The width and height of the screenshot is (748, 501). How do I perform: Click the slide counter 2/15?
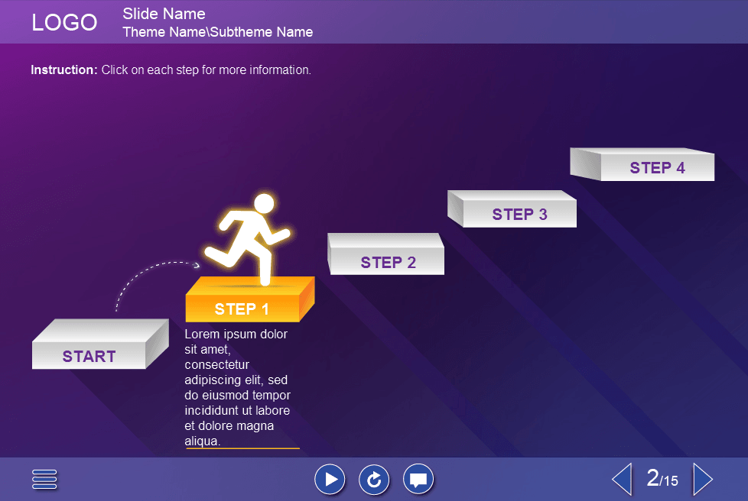(x=662, y=478)
